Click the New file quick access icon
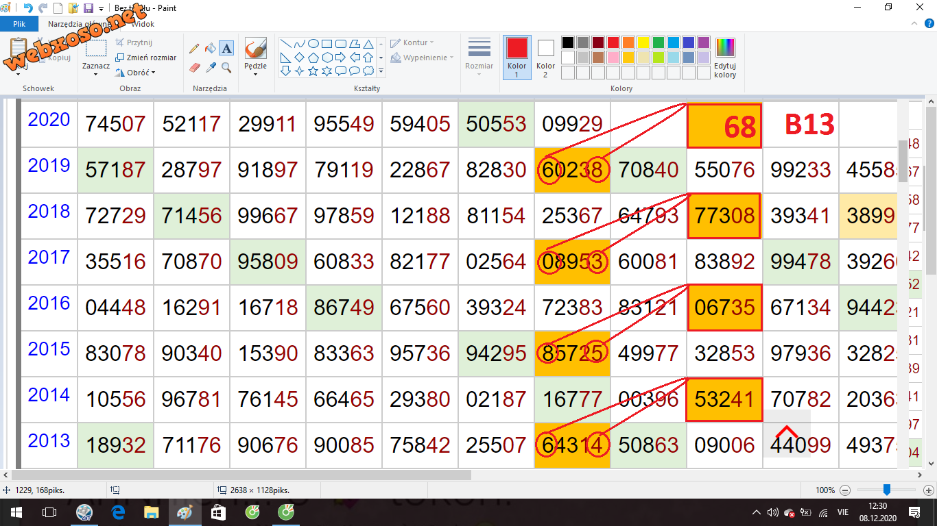937x526 pixels. pos(58,8)
